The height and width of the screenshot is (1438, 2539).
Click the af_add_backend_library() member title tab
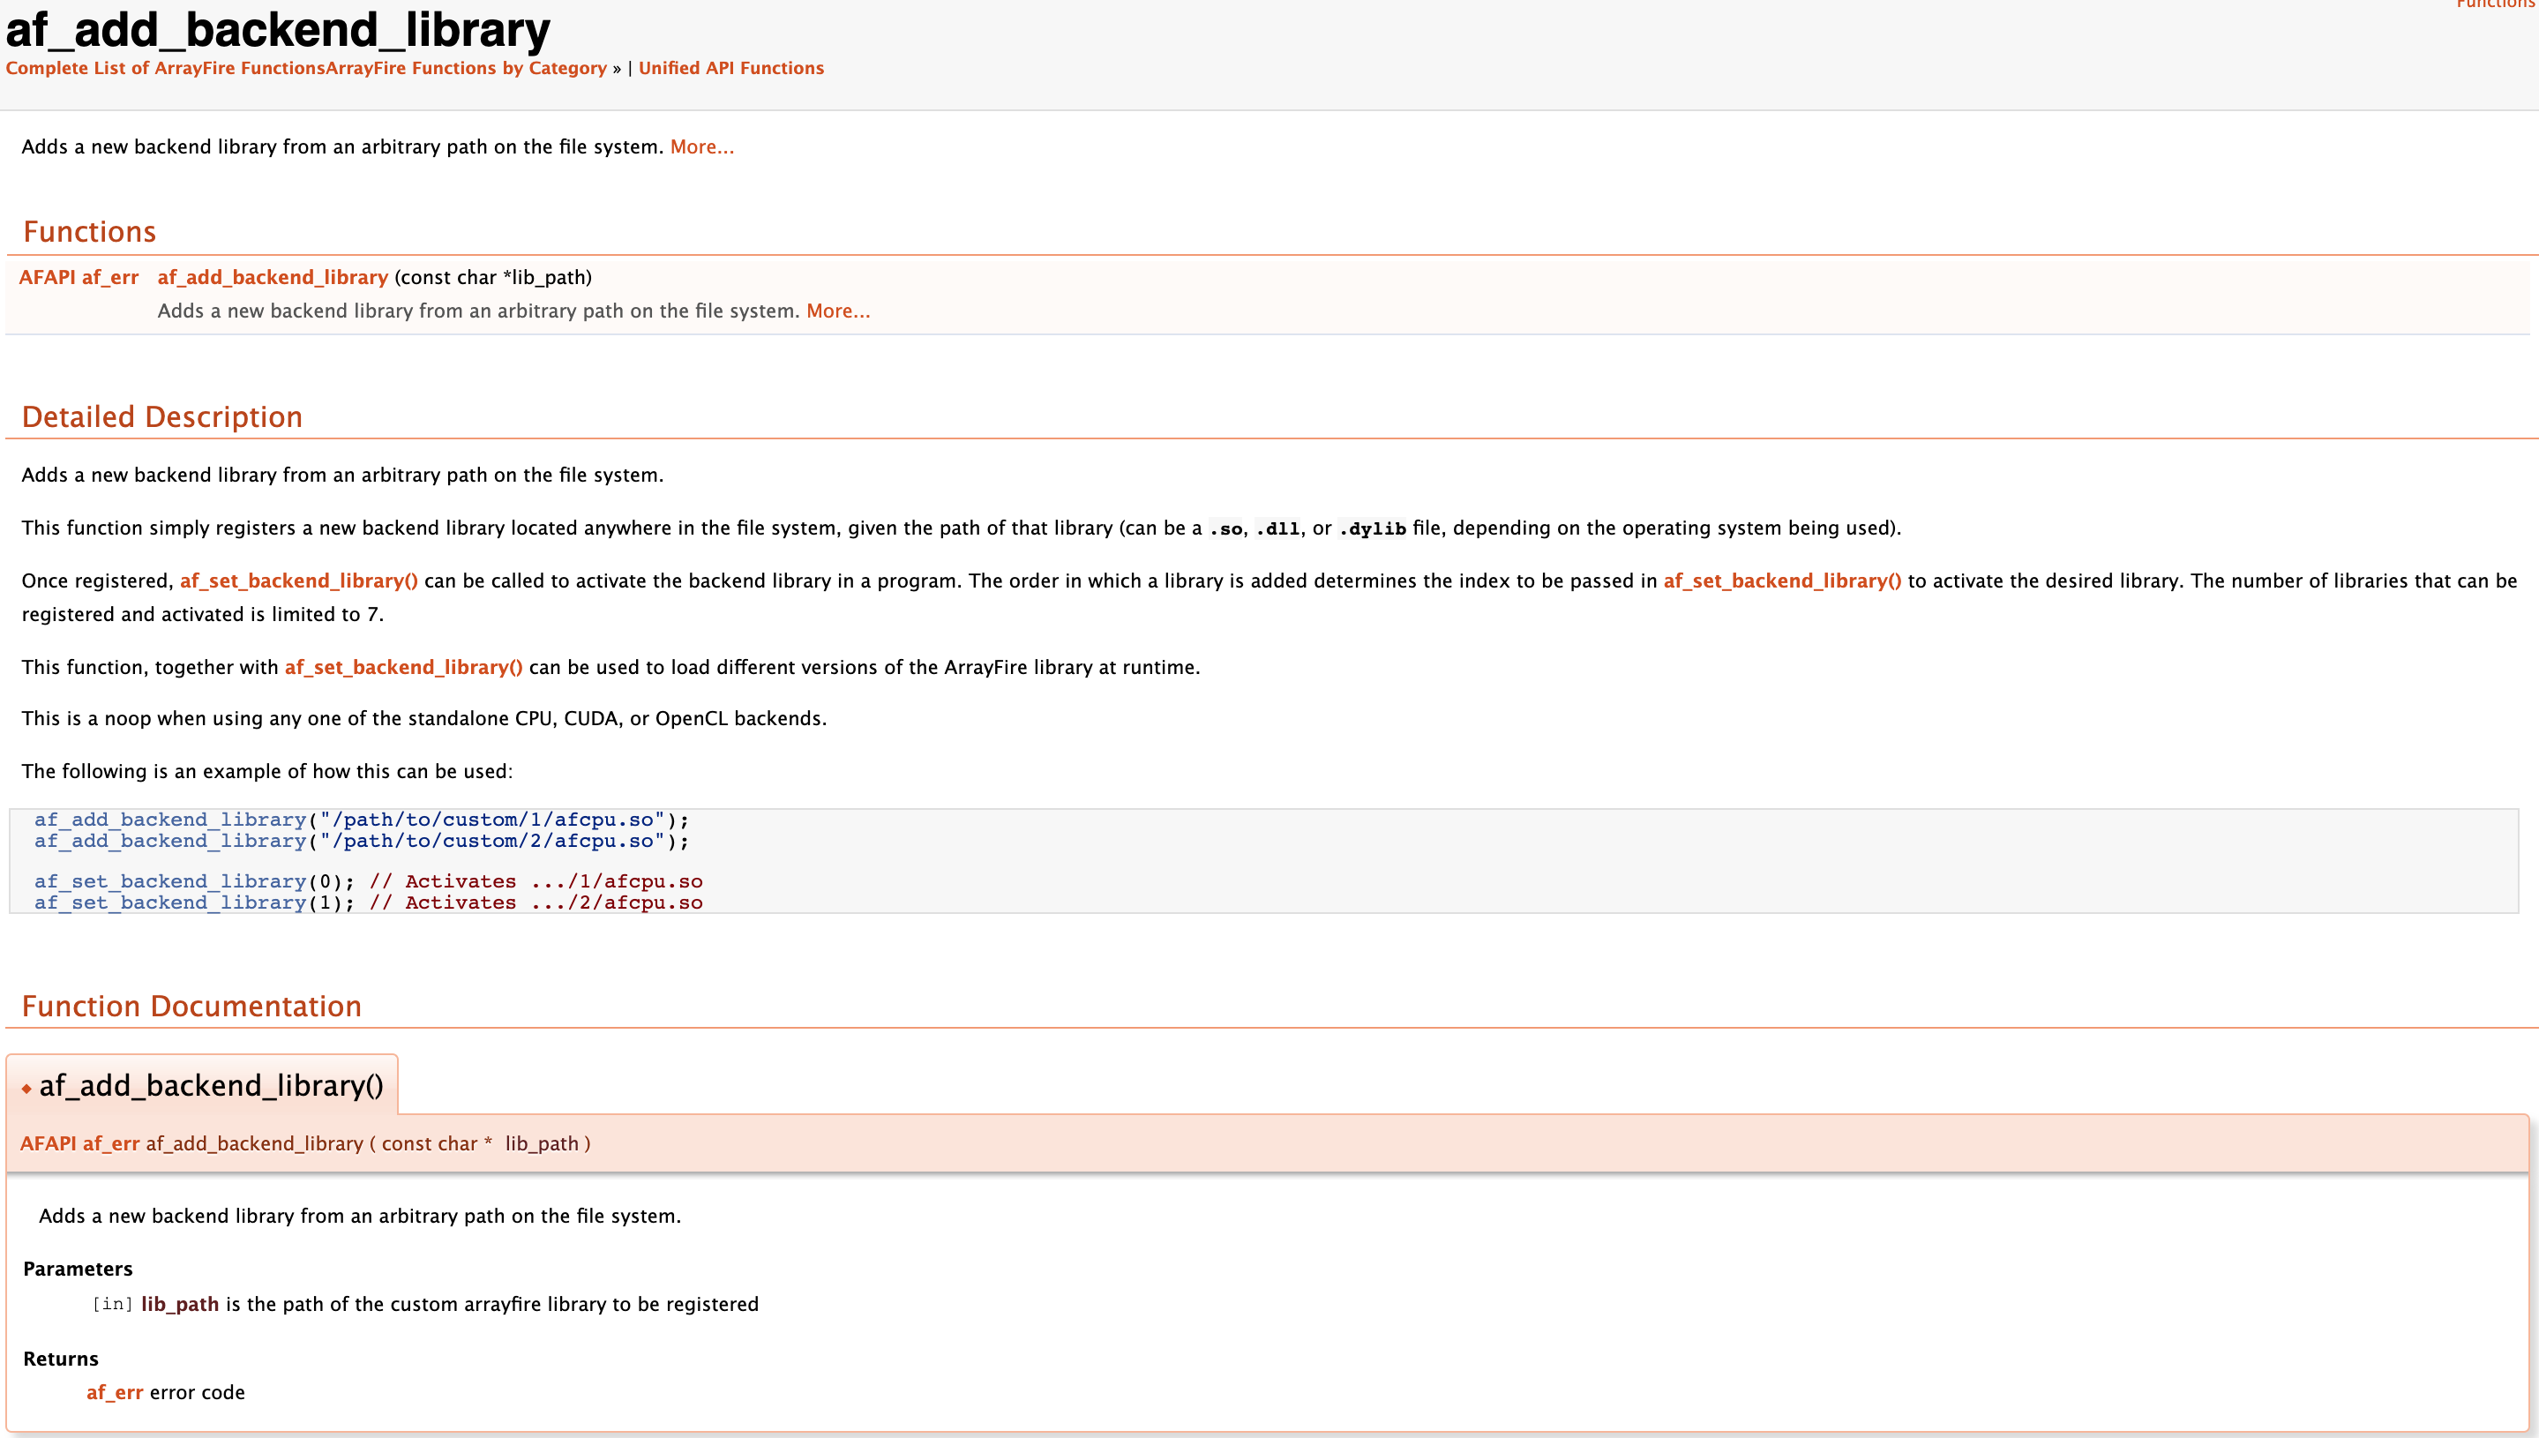click(x=210, y=1086)
